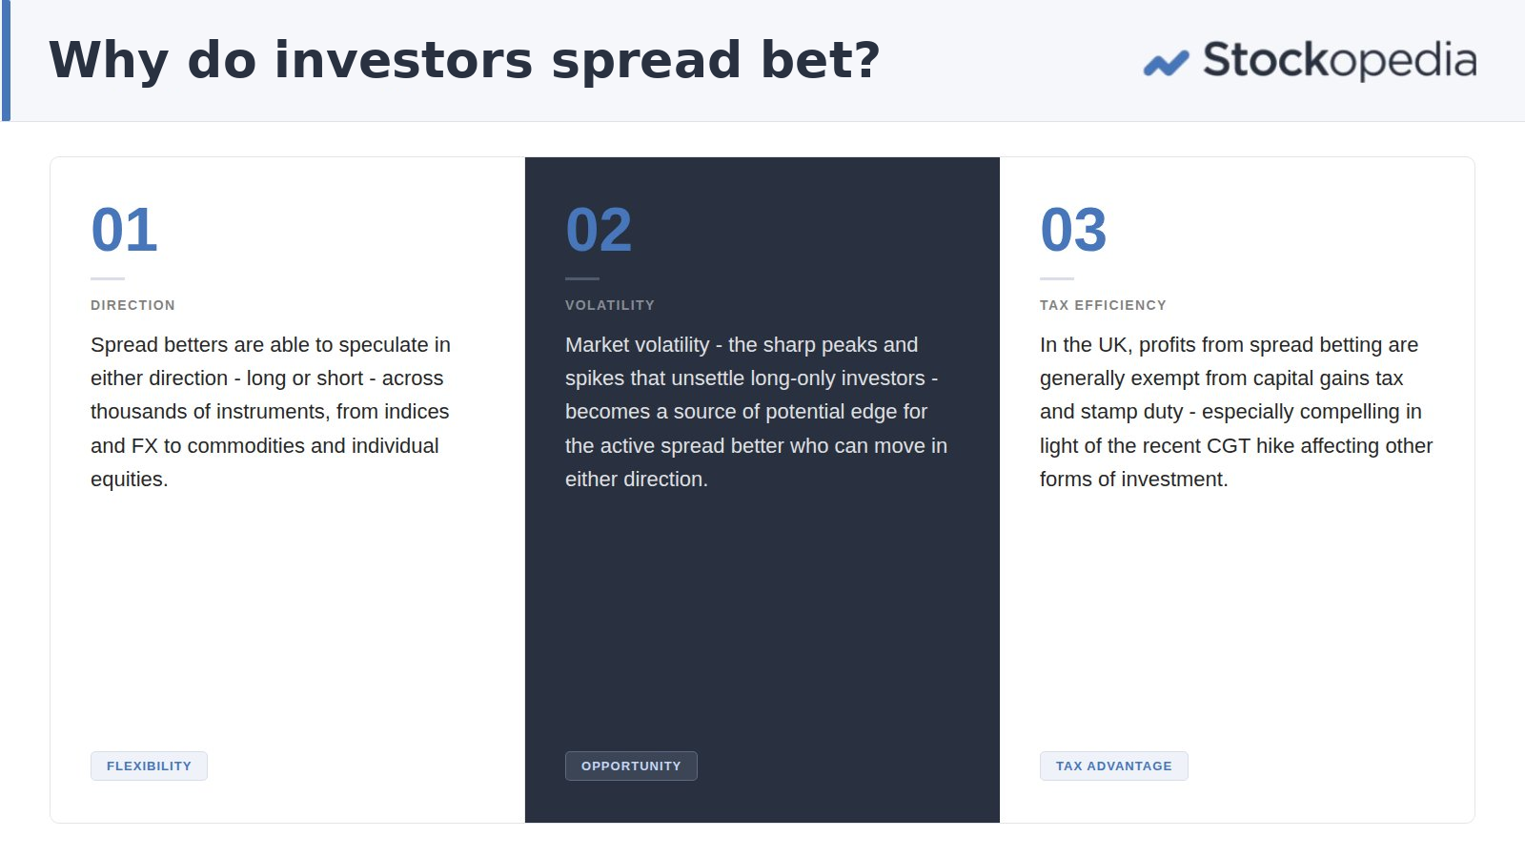The width and height of the screenshot is (1525, 858).
Task: Click the short divider under 03
Action: (x=1057, y=278)
